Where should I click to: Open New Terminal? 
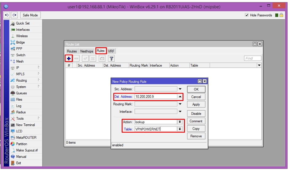coord(25,125)
